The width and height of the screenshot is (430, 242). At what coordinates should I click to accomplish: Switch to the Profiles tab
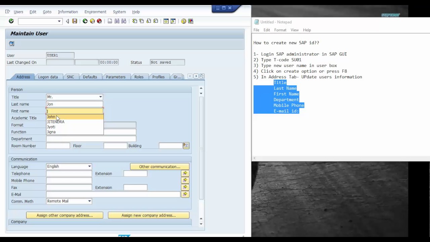point(158,77)
